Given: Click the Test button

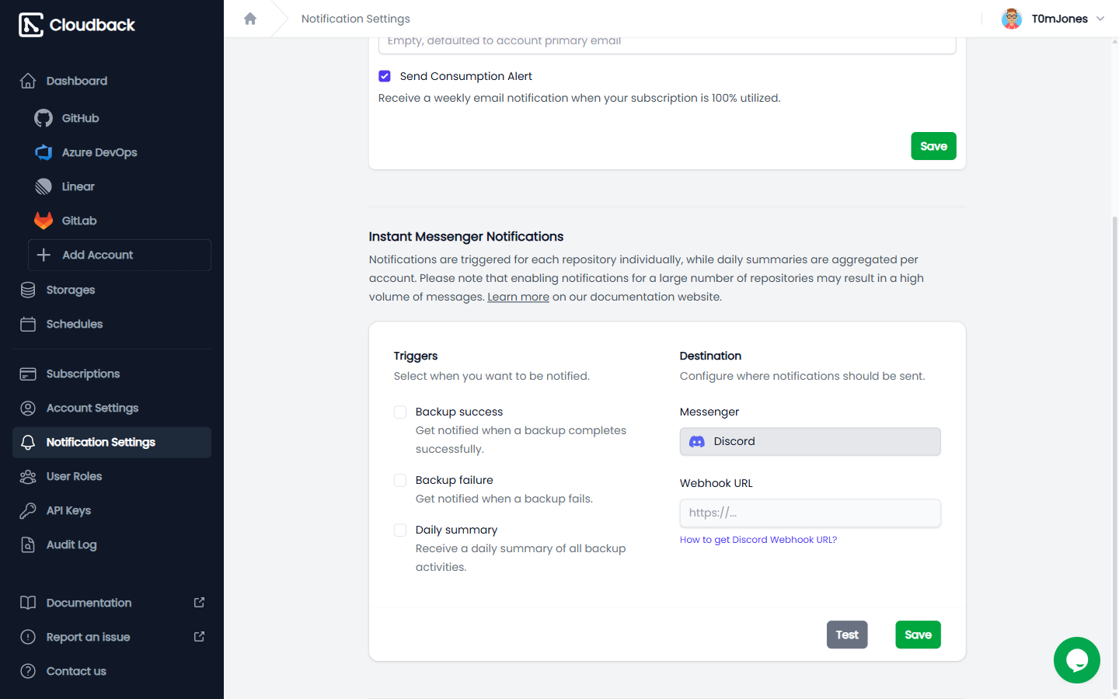Looking at the screenshot, I should [847, 635].
